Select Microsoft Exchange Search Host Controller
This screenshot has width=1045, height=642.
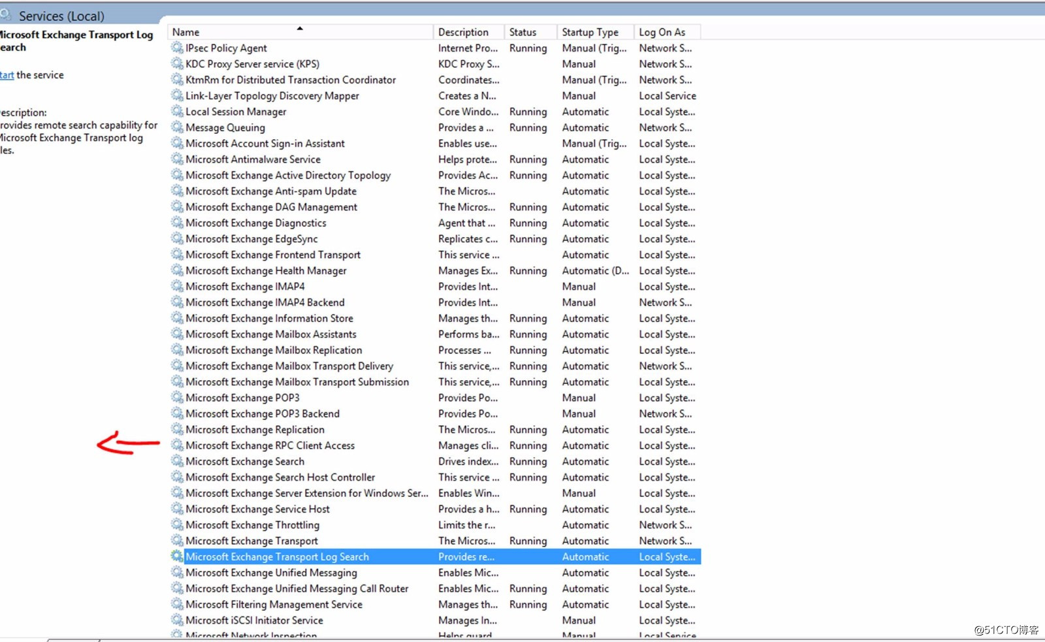280,477
